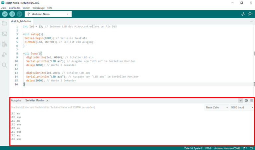Open the Datei menu
255x150 pixels.
click(x=4, y=8)
